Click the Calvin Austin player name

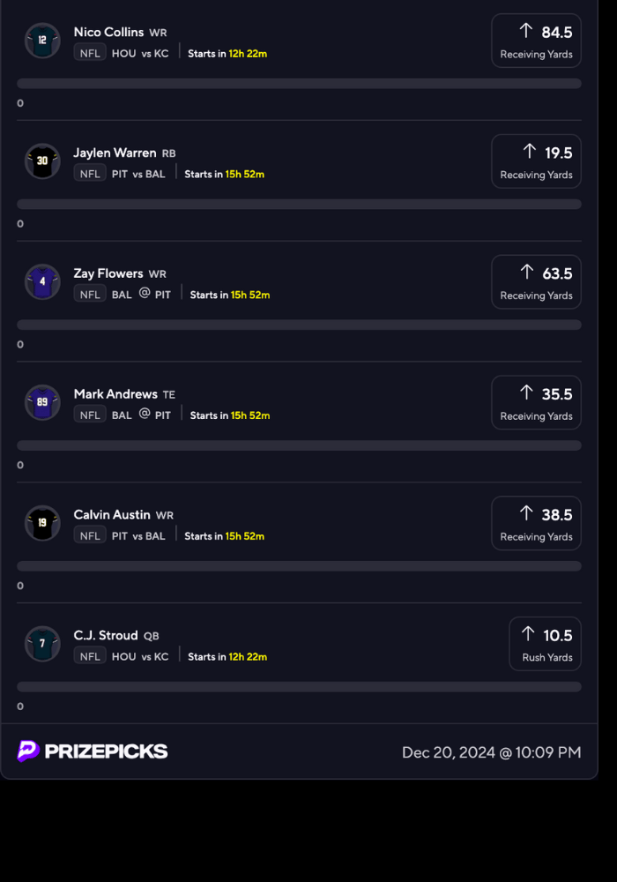[112, 514]
